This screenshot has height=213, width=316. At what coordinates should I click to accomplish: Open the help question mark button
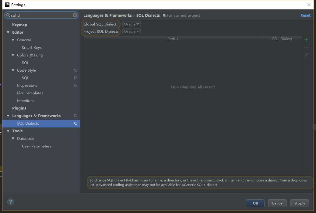11,202
